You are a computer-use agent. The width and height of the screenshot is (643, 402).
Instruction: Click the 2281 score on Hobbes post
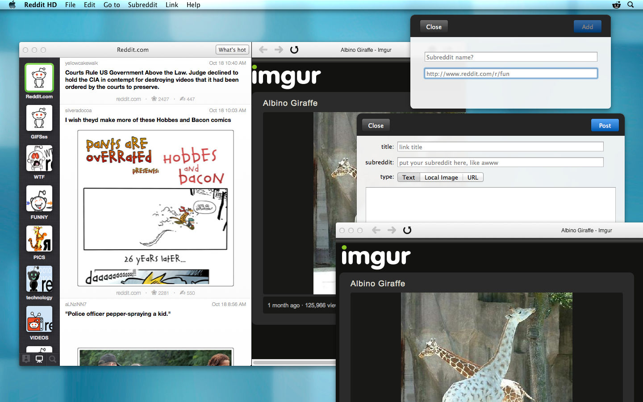click(160, 293)
